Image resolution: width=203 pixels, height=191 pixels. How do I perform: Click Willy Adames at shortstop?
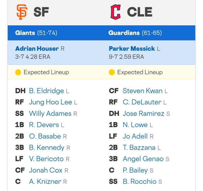click(x=50, y=114)
